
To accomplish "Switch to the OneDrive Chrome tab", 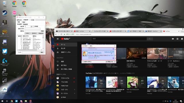I will (x=153, y=31).
